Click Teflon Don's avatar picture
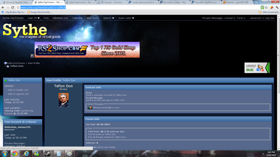 click(63, 100)
